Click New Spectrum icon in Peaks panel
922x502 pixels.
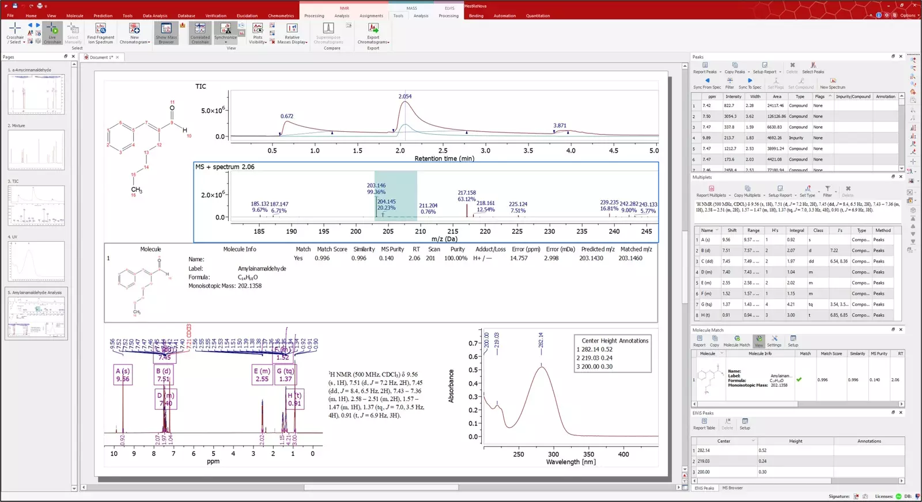pyautogui.click(x=833, y=81)
